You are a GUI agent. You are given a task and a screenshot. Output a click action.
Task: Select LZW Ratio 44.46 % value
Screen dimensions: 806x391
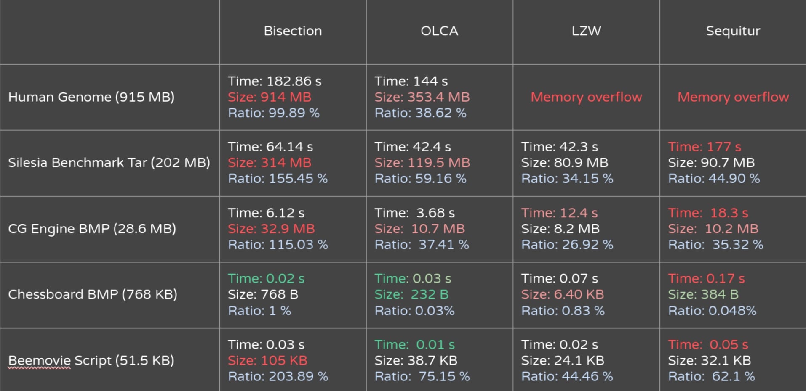[567, 376]
